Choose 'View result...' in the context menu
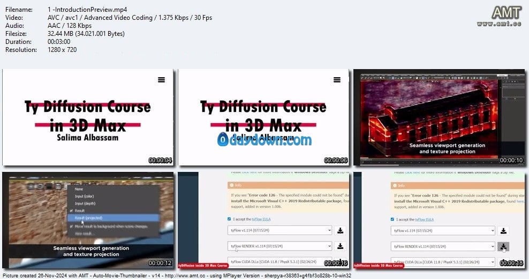 [84, 233]
